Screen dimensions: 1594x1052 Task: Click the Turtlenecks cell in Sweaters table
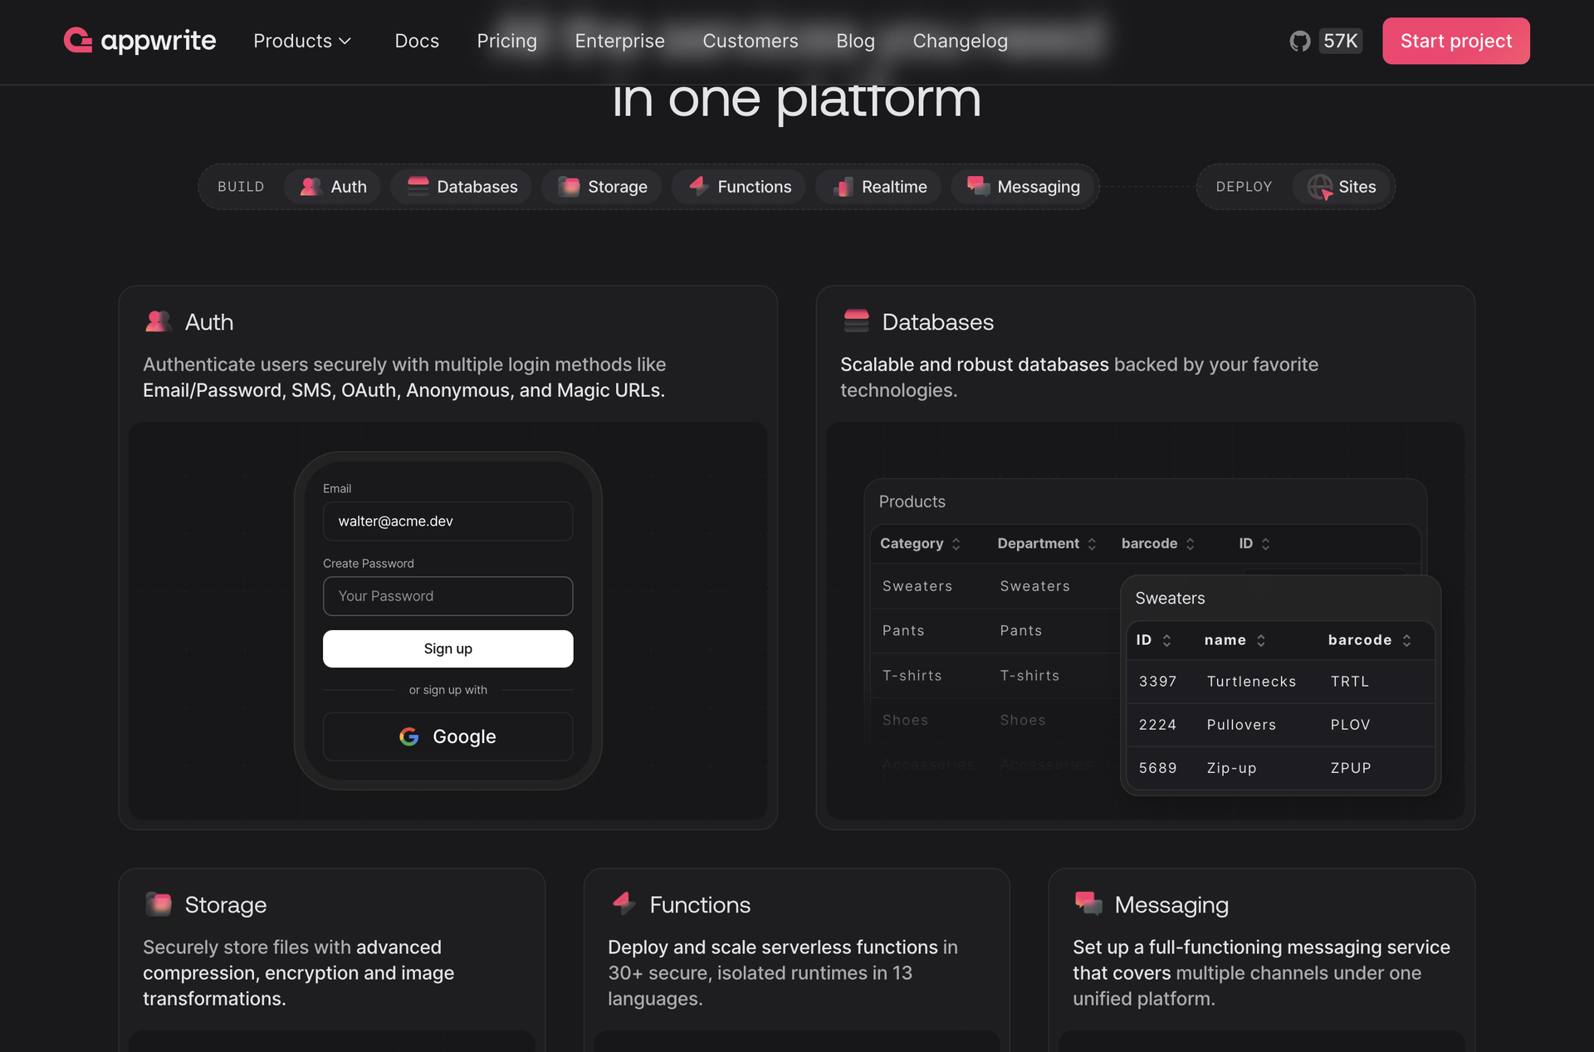(1251, 682)
